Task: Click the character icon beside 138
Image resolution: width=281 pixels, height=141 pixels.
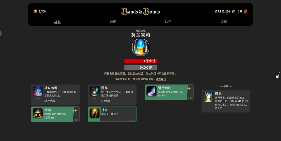Action: pyautogui.click(x=246, y=12)
